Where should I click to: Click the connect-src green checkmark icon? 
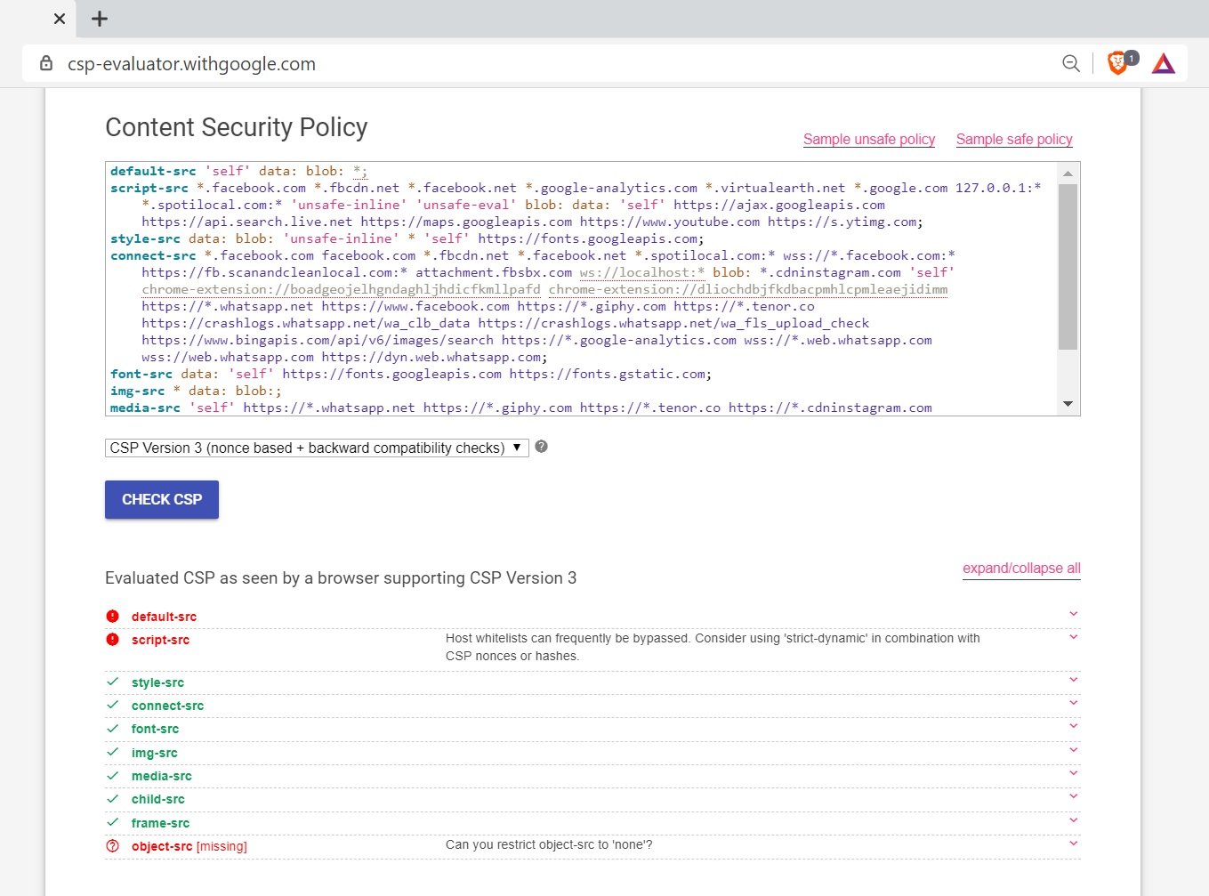[112, 705]
